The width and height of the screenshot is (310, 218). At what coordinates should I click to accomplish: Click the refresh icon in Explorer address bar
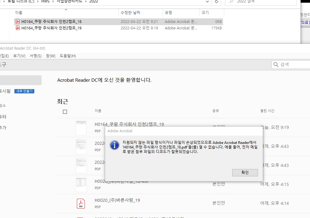tap(217, 2)
